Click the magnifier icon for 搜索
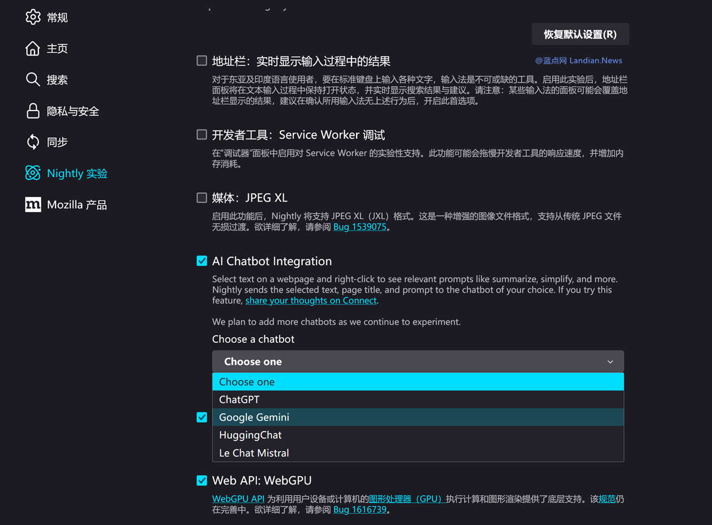Image resolution: width=712 pixels, height=525 pixels. point(33,79)
